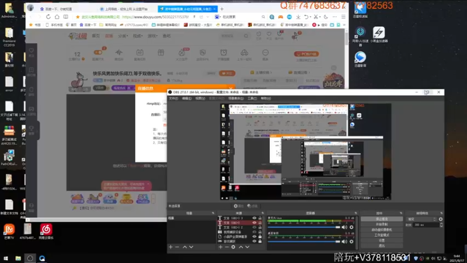Enable night mode moon icon in browser

(x=326, y=17)
